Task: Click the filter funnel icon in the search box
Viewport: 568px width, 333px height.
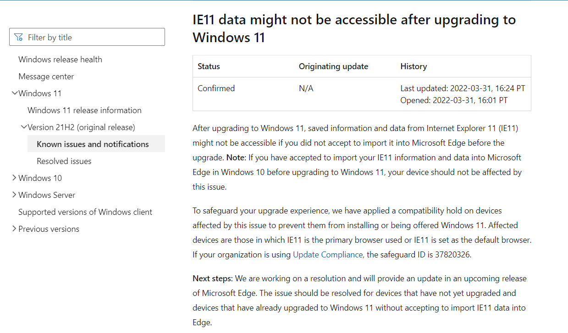Action: coord(18,37)
